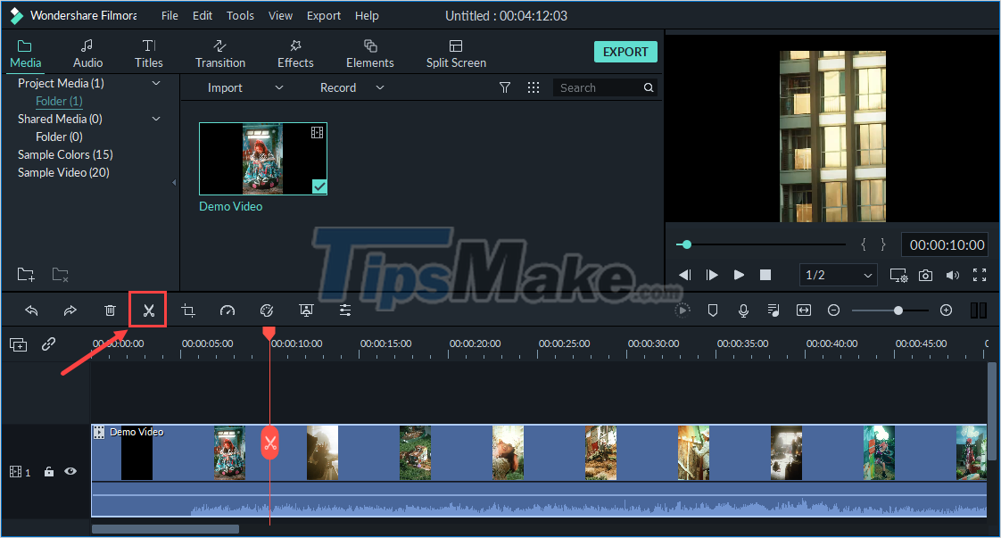Open Folder (1) under Project Media
The height and width of the screenshot is (538, 1001).
[58, 101]
